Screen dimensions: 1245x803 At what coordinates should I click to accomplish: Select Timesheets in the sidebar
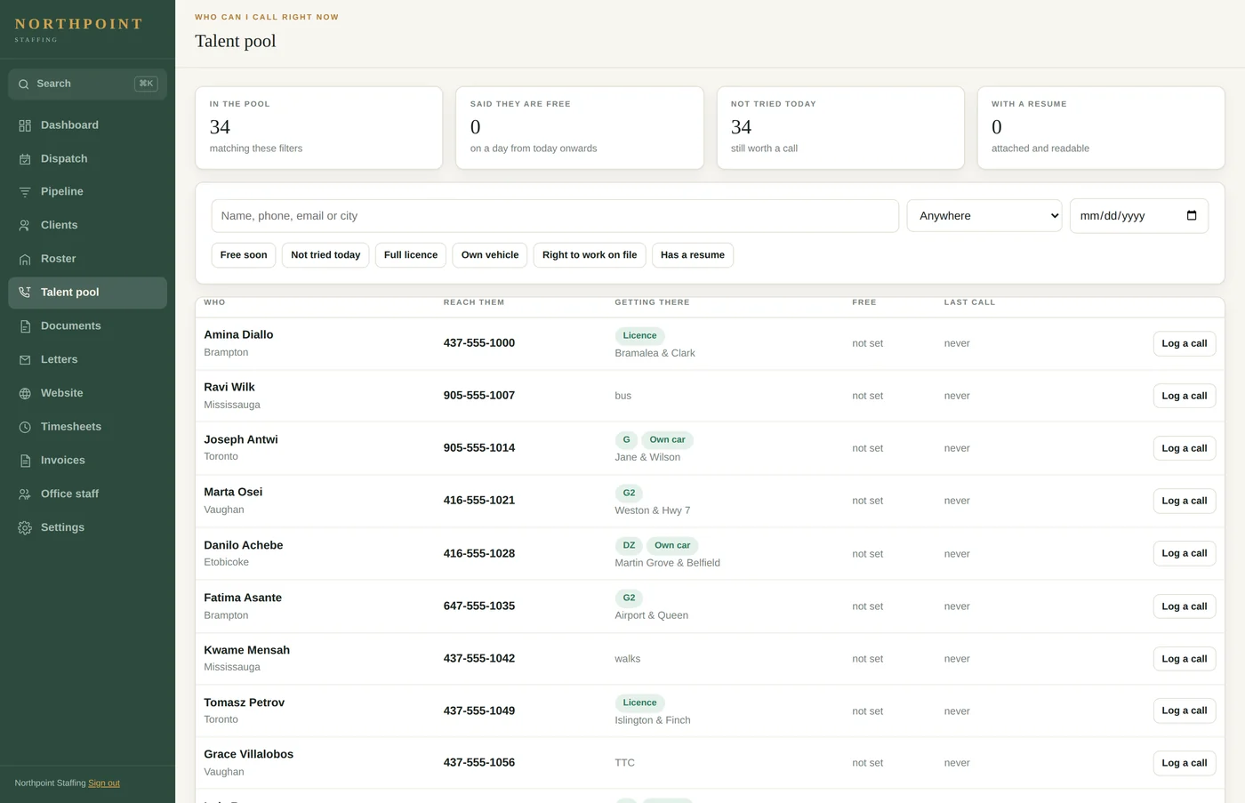(x=87, y=427)
